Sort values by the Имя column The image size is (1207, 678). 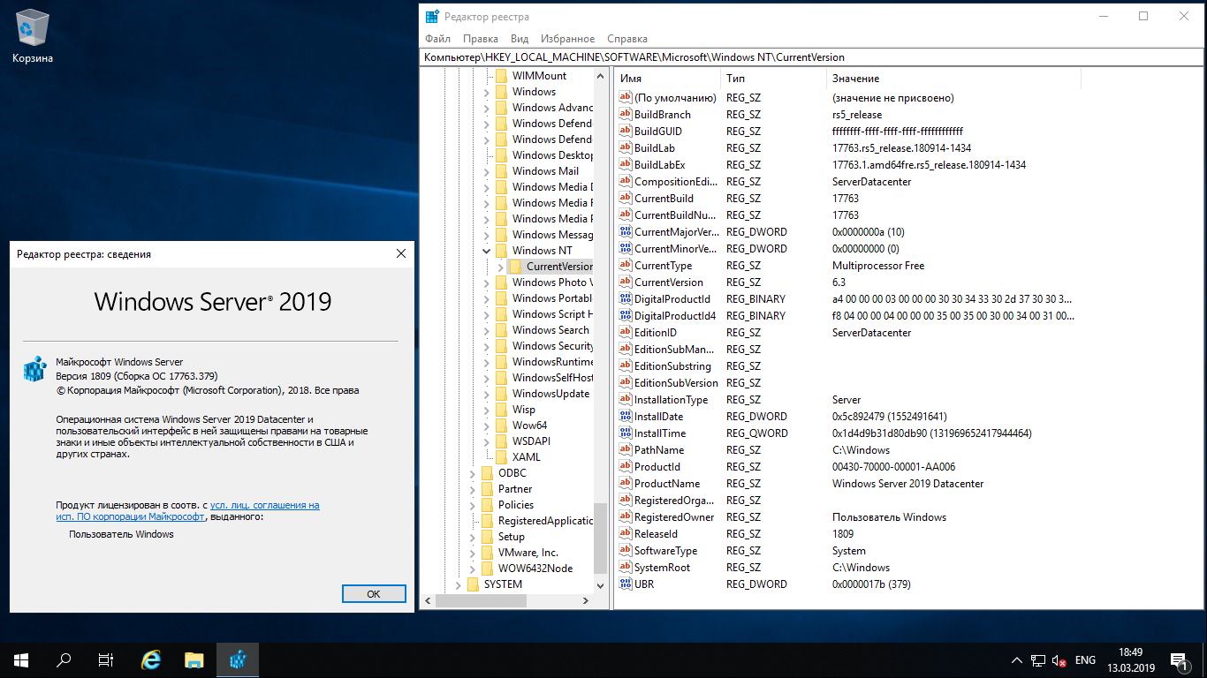click(667, 79)
